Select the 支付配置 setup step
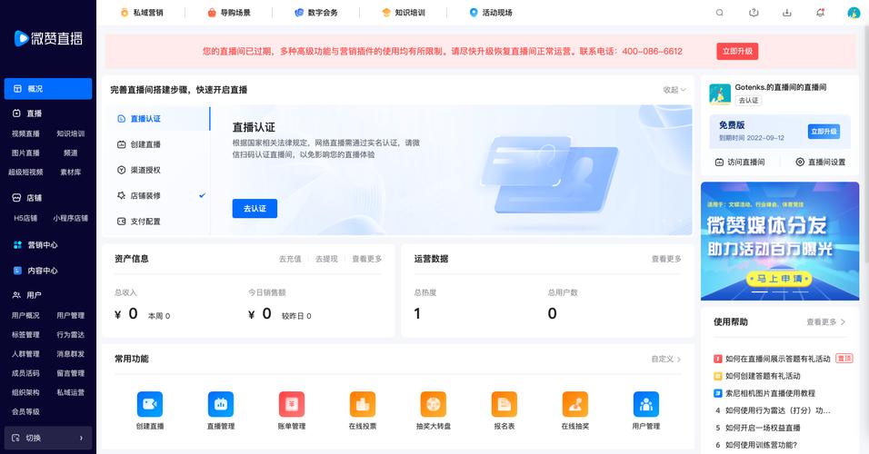 (x=156, y=221)
